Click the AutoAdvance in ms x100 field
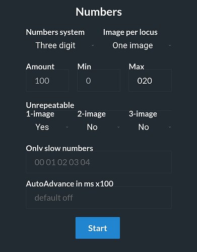 pos(99,198)
